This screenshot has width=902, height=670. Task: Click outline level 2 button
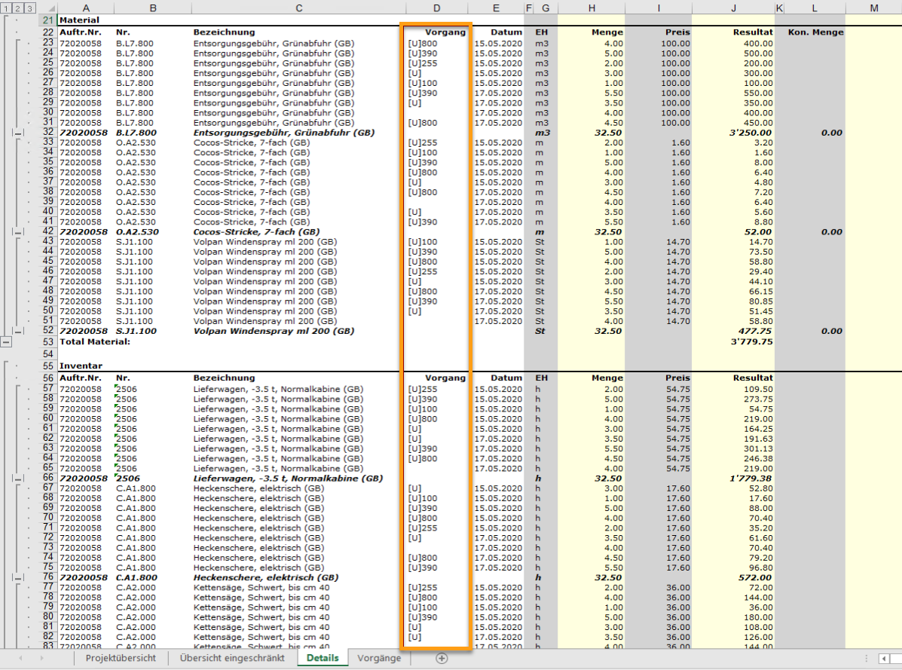17,8
